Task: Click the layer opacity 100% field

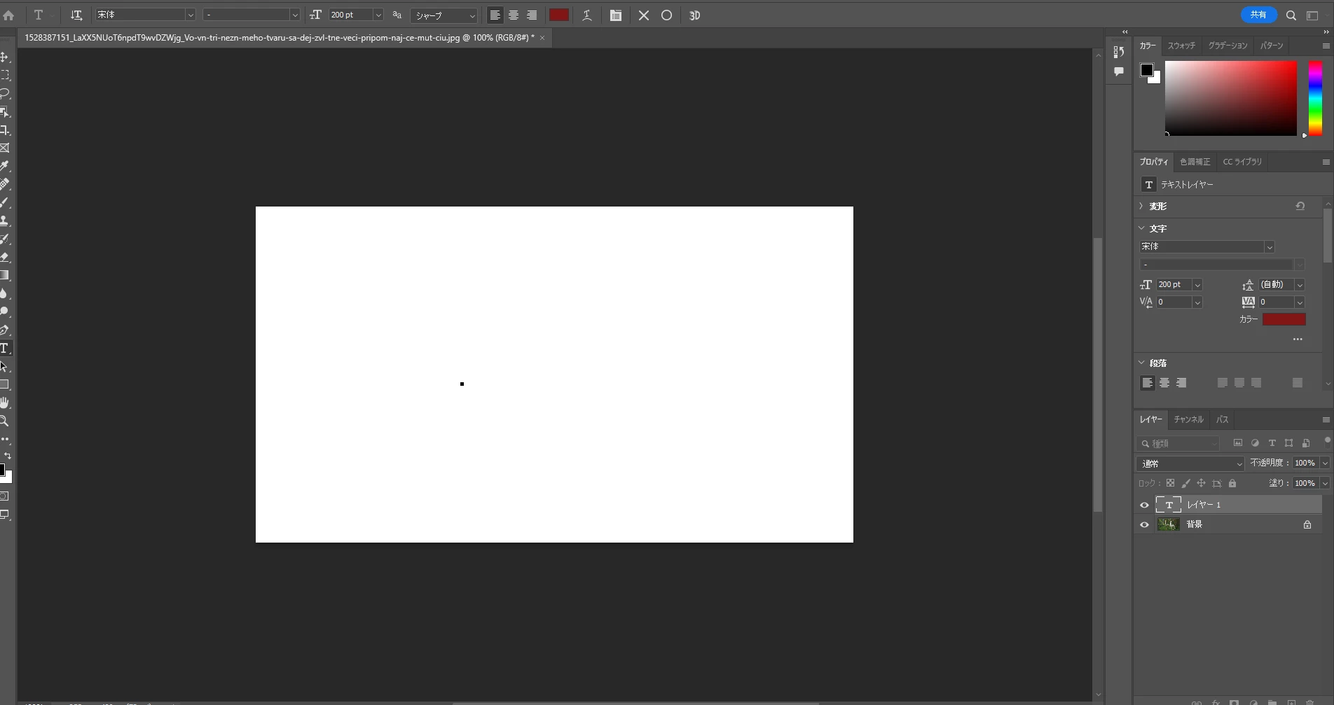Action: point(1305,463)
